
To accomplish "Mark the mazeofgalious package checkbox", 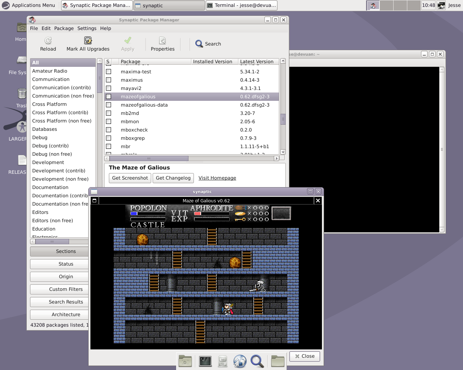I will click(x=109, y=96).
